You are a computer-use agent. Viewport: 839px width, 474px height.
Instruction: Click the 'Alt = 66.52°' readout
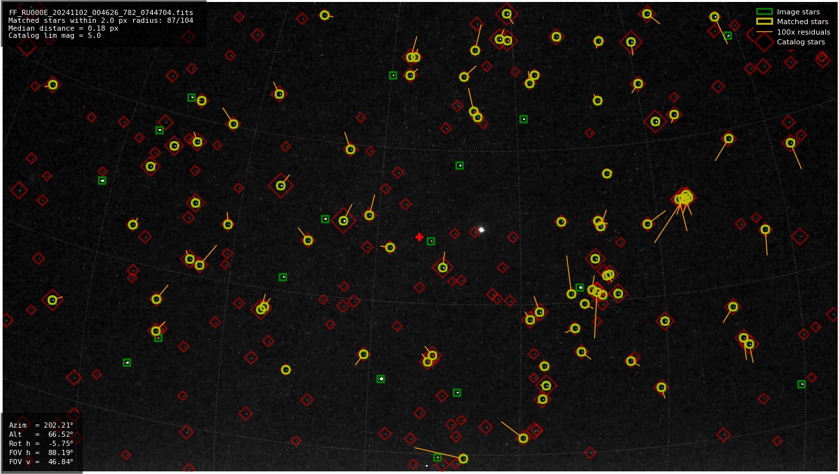point(41,434)
